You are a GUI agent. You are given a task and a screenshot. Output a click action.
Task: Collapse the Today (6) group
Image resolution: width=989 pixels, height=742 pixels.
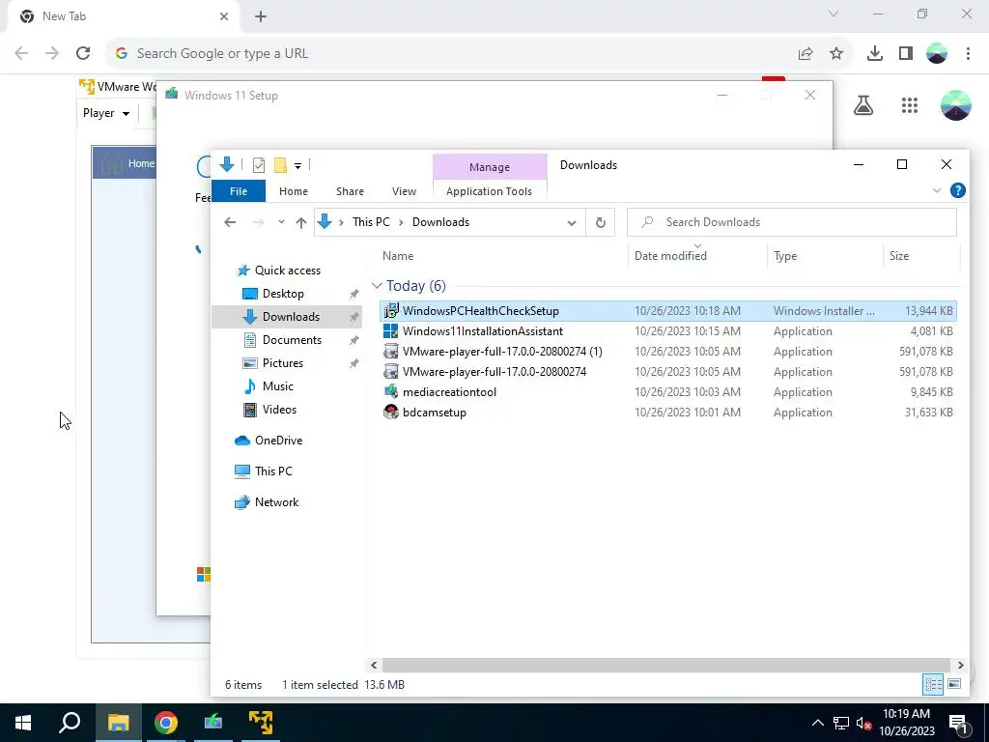tap(378, 286)
